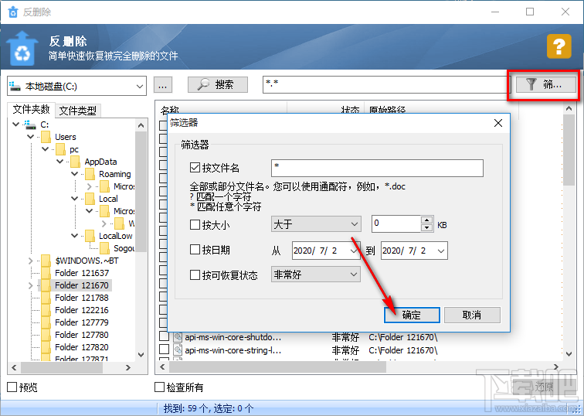The image size is (584, 416).
Task: Click folder tree vertical scrollbar down arrow
Action: pos(141,354)
